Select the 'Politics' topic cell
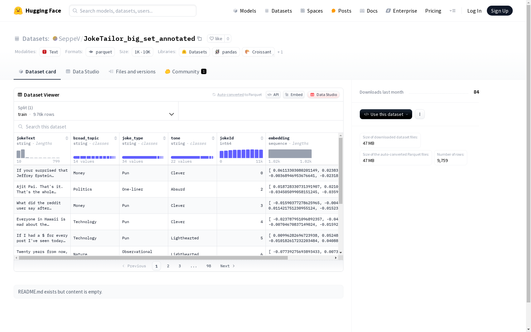The height and width of the screenshot is (332, 531). (x=95, y=189)
